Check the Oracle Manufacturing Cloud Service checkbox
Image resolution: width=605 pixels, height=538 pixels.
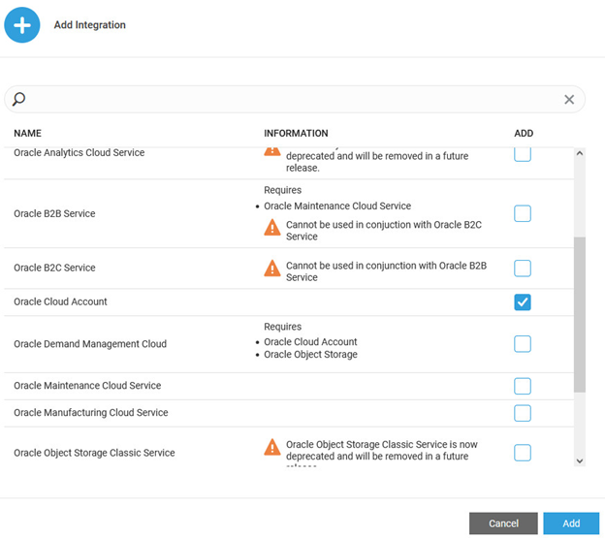(523, 413)
